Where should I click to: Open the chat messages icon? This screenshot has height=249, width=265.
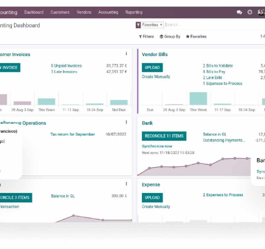239,12
